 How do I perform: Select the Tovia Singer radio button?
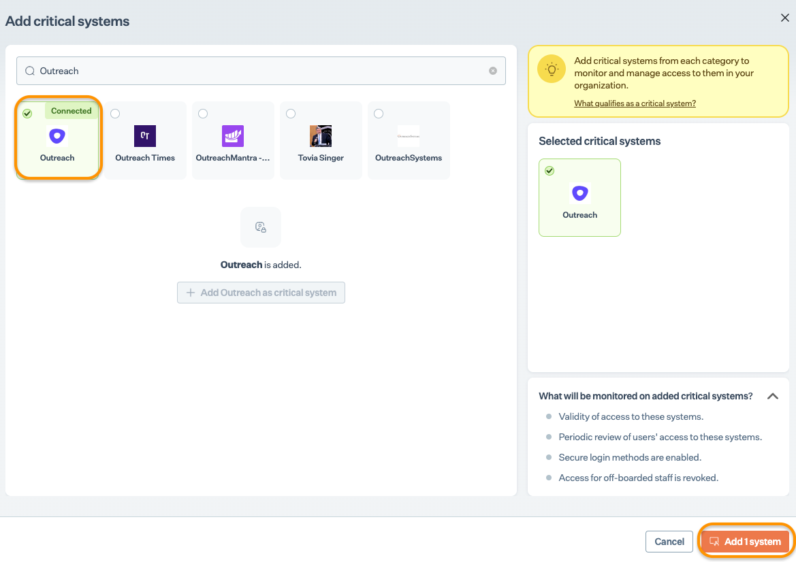click(291, 114)
